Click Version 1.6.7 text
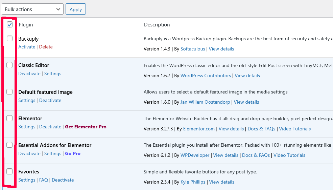The image size is (333, 190). (x=157, y=76)
